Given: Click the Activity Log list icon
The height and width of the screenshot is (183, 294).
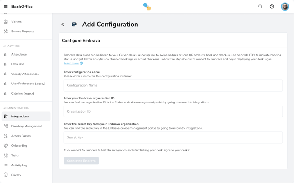Looking at the screenshot, I should click(6, 165).
